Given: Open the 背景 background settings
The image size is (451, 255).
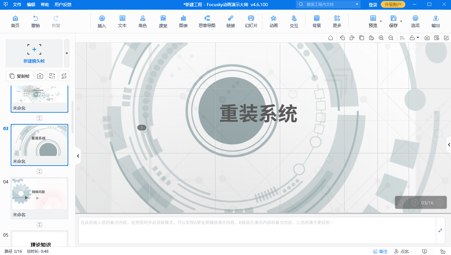Looking at the screenshot, I should 317,21.
